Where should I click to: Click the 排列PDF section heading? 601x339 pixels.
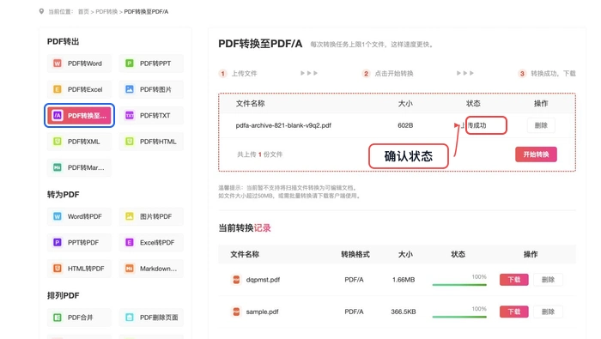[63, 295]
